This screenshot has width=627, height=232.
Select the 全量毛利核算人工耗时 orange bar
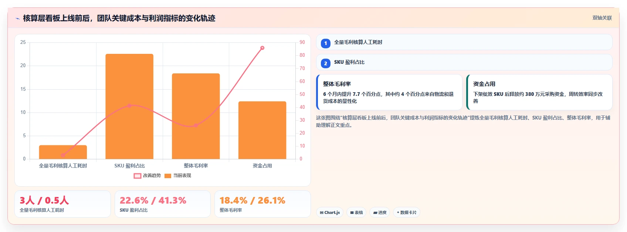(63, 152)
